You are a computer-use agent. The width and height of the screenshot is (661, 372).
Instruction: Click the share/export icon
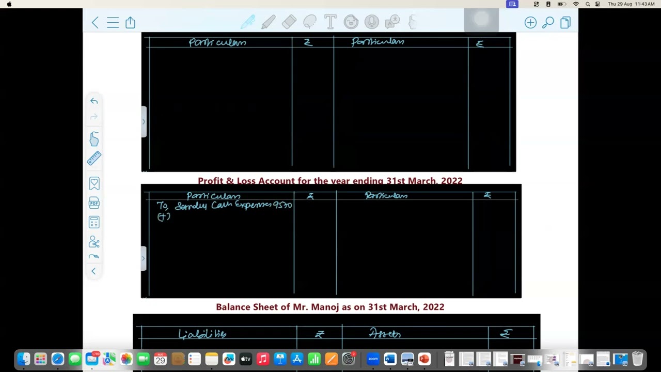130,22
